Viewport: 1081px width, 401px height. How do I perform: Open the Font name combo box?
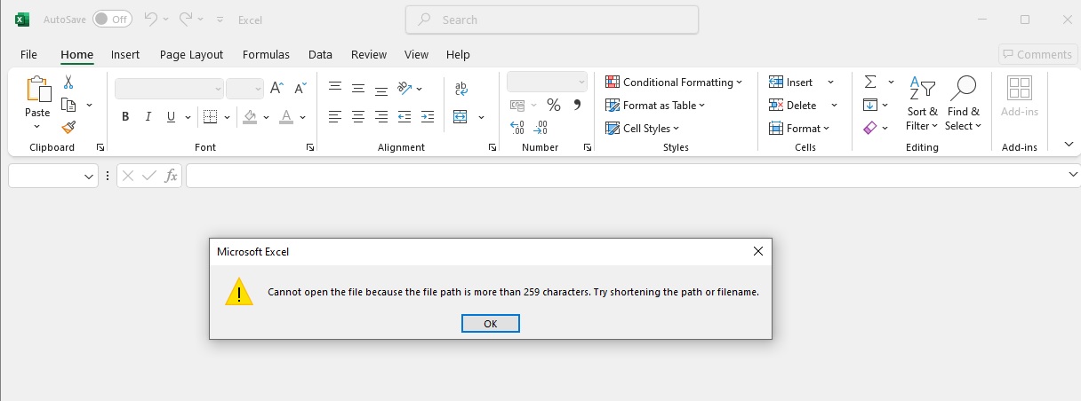click(169, 89)
